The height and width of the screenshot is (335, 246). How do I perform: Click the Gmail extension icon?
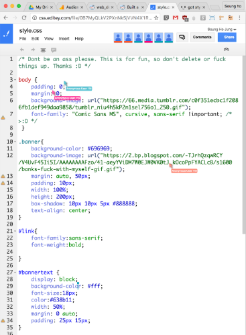tap(176, 17)
